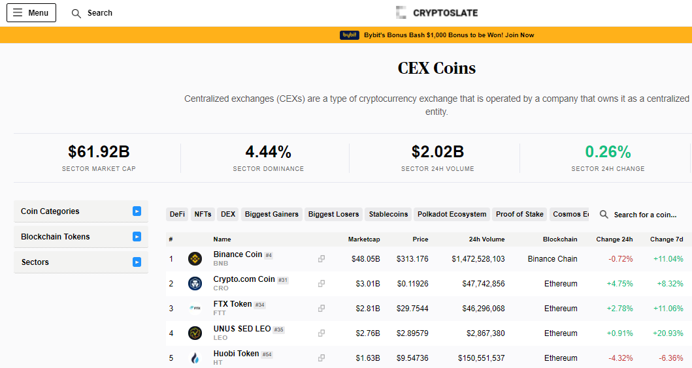Click the popup icon in FTX Token row
Screen dimensions: 692x368
tap(321, 308)
